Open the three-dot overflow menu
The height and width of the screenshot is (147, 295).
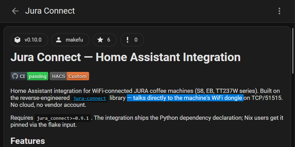[x=279, y=11]
